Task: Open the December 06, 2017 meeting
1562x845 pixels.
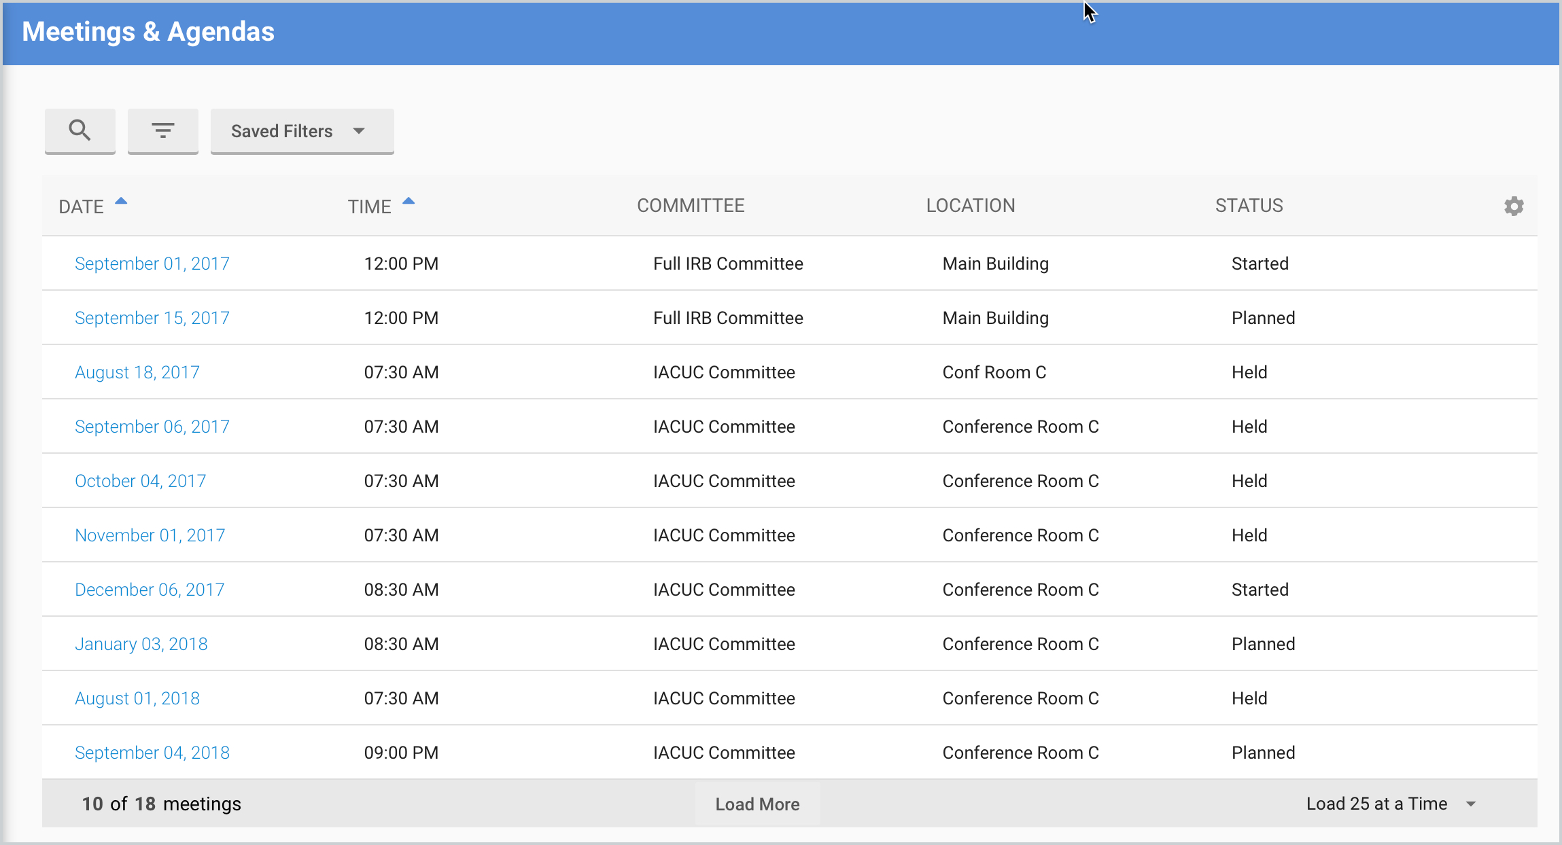Action: click(149, 590)
